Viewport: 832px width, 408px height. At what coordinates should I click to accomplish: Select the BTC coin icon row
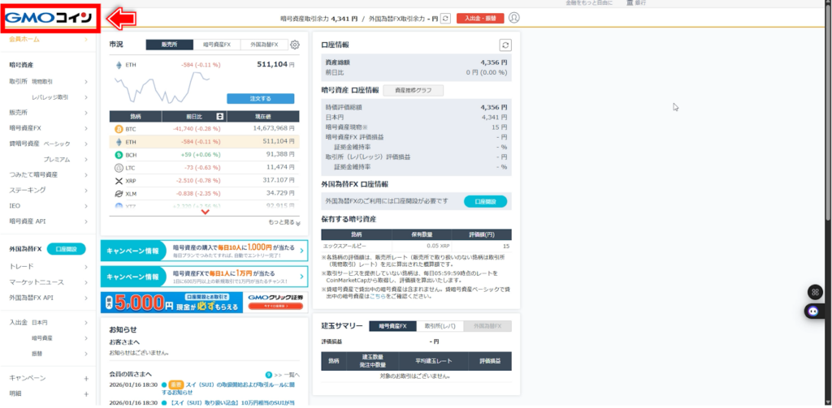click(119, 128)
